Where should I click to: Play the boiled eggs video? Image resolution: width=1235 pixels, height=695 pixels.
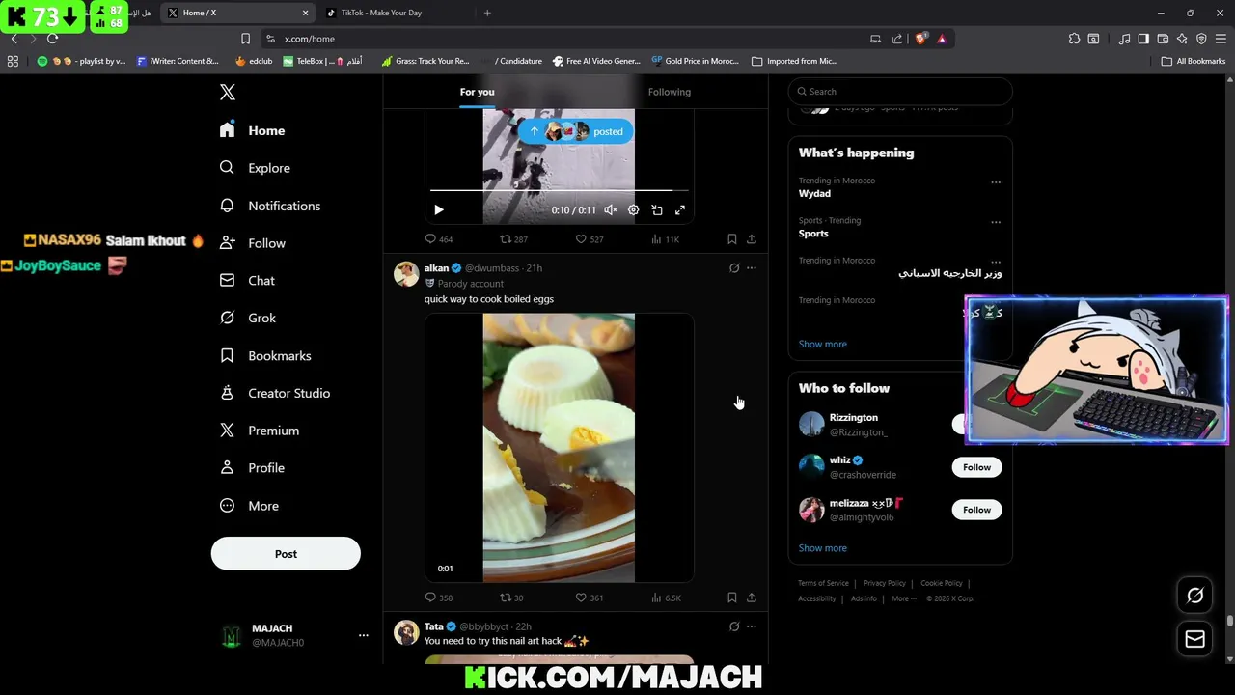[x=559, y=448]
